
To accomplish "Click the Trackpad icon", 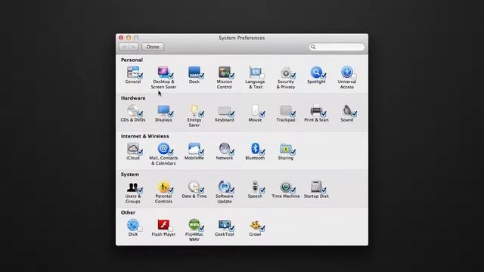I will click(286, 110).
